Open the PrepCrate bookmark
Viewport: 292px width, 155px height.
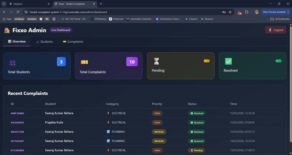[x=116, y=19]
